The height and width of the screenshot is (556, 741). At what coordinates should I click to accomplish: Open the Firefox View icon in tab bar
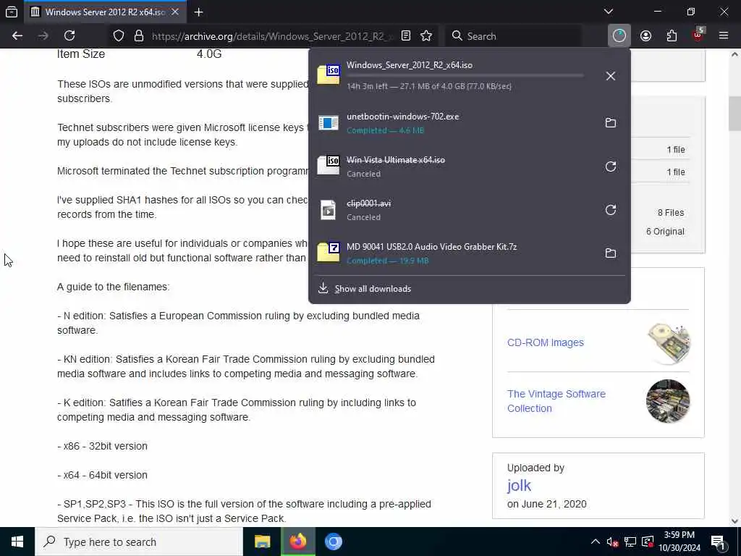click(x=12, y=12)
